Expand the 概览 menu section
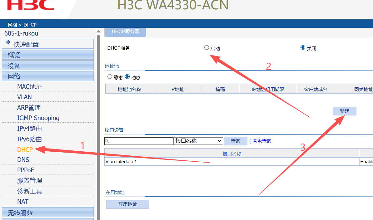The width and height of the screenshot is (373, 220). (47, 55)
